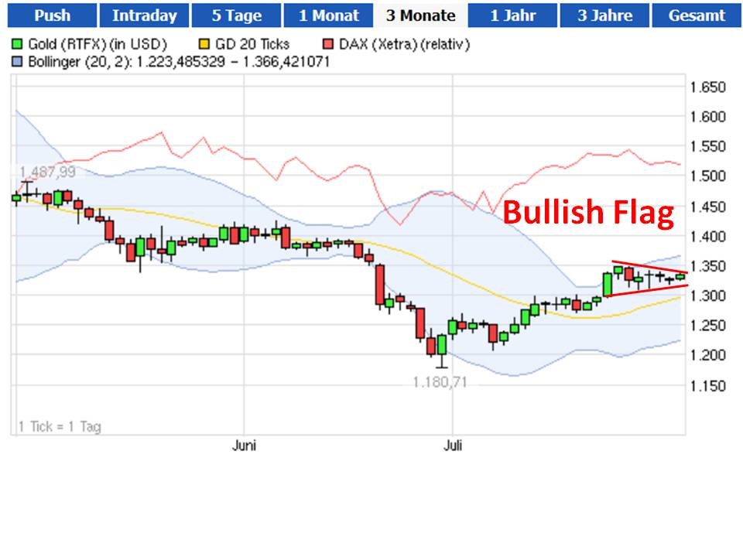Open the Gesamt full history view

699,14
